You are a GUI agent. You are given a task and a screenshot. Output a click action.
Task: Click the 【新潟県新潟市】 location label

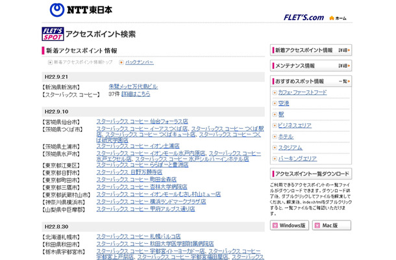[61, 88]
